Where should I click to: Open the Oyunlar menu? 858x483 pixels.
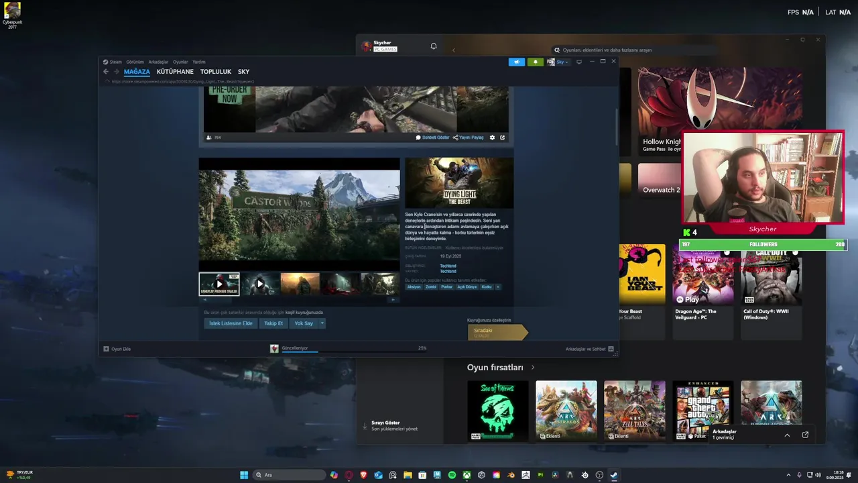click(x=180, y=62)
